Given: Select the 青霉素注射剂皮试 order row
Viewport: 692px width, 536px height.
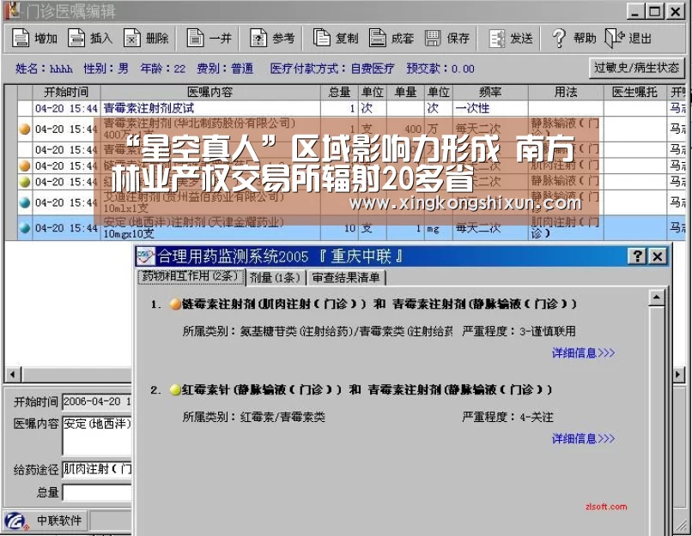Looking at the screenshot, I should 351,108.
